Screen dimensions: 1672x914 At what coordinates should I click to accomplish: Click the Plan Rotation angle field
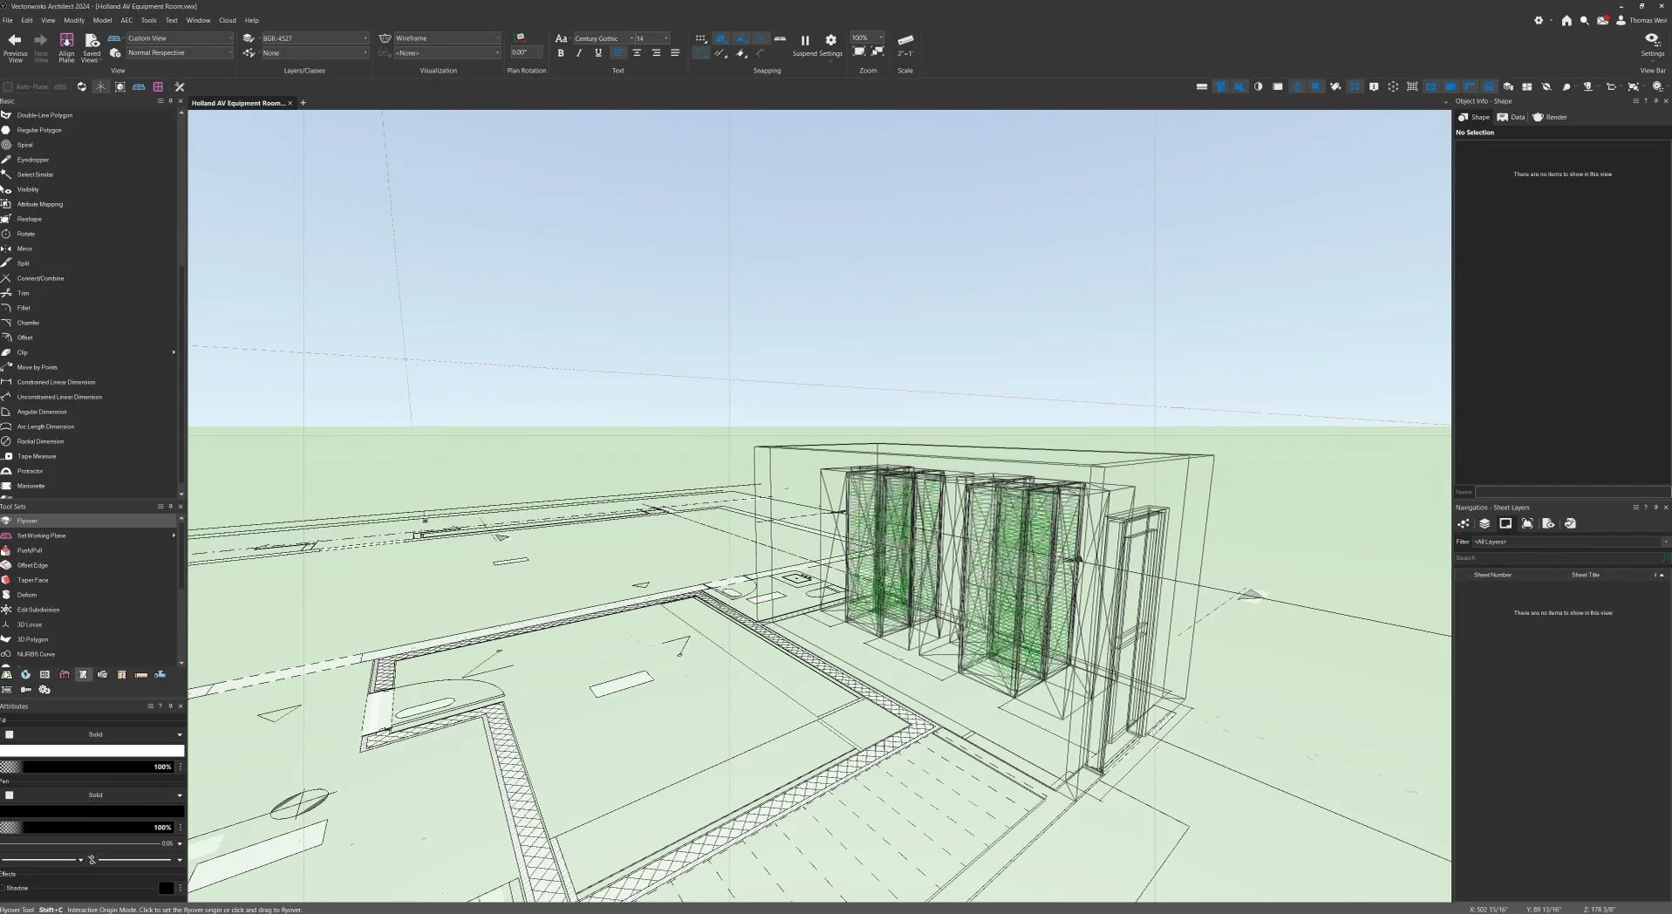pyautogui.click(x=526, y=52)
